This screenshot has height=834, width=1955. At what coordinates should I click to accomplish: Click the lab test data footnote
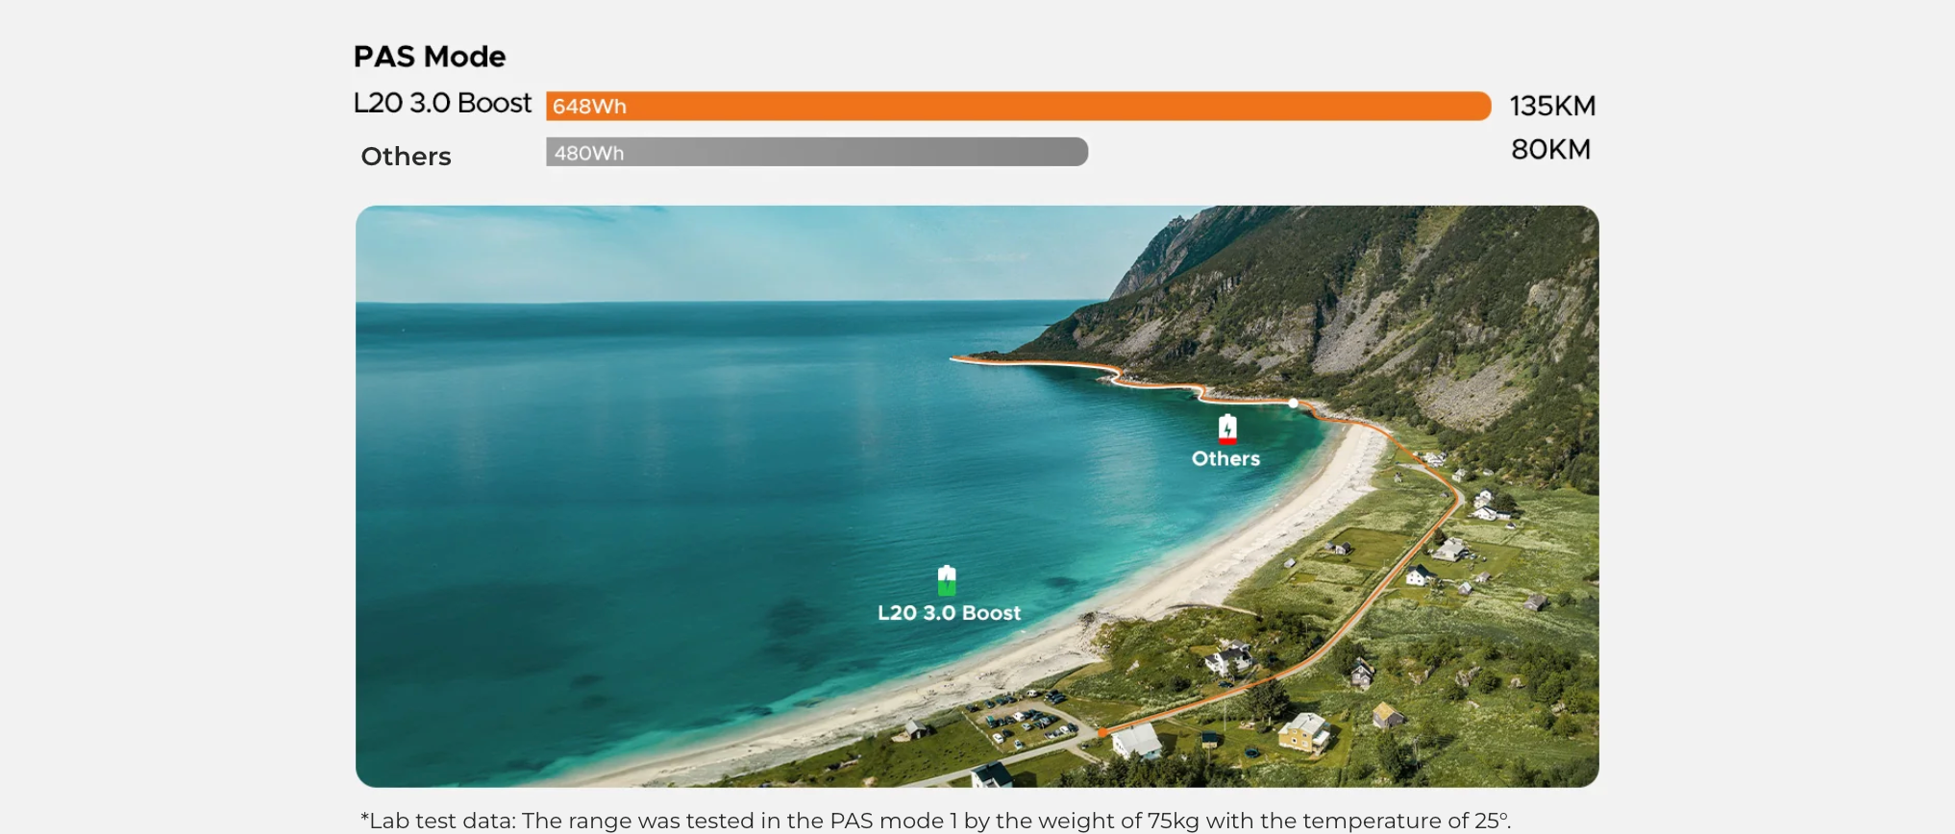[935, 821]
